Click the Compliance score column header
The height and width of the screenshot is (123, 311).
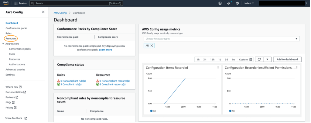(108, 37)
